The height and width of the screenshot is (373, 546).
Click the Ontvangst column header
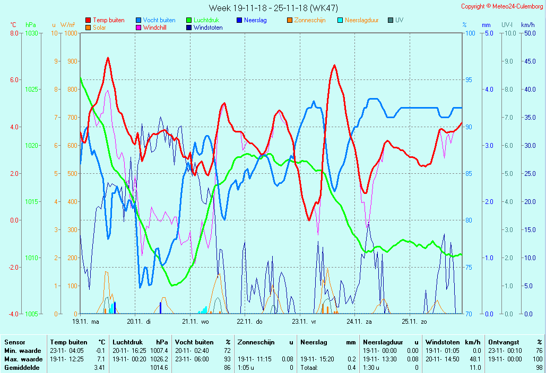coord(504,343)
